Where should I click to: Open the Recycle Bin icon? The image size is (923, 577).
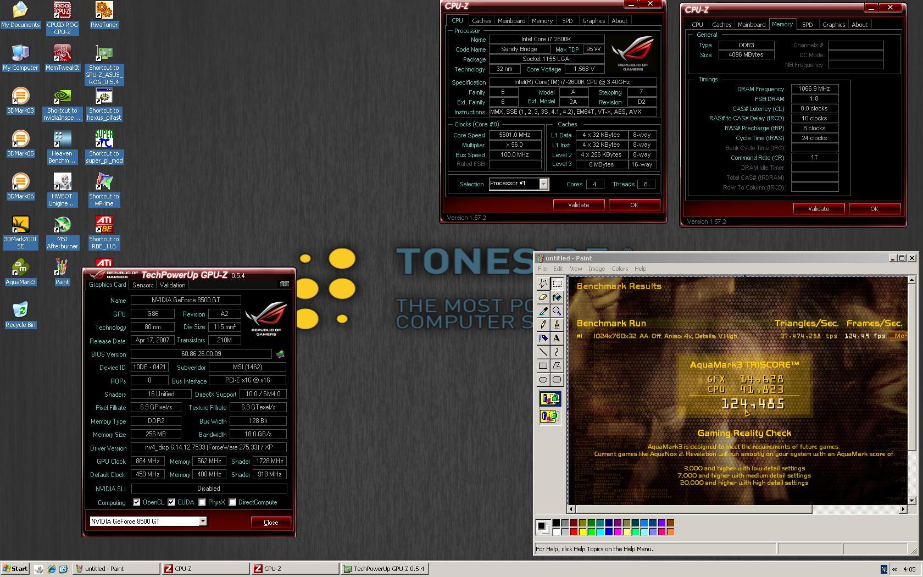click(20, 315)
